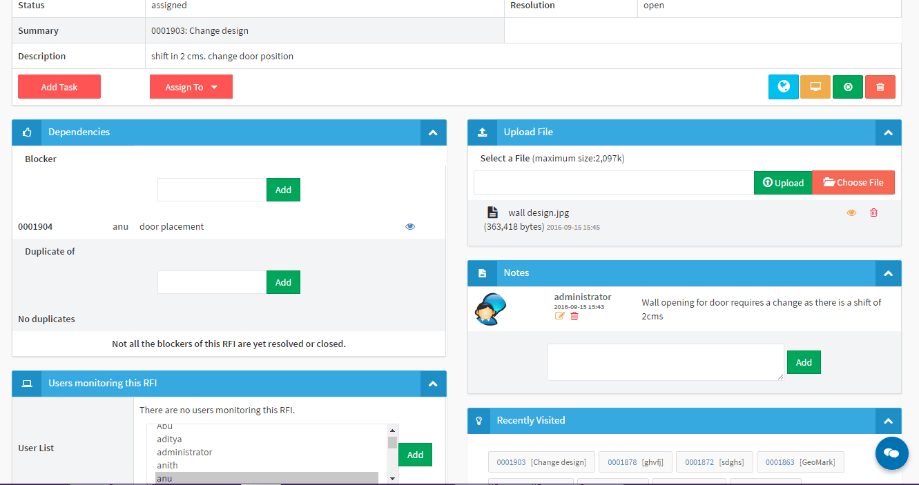Click the thumbs-up icon in Dependencies header
Image resolution: width=919 pixels, height=485 pixels.
(x=27, y=132)
